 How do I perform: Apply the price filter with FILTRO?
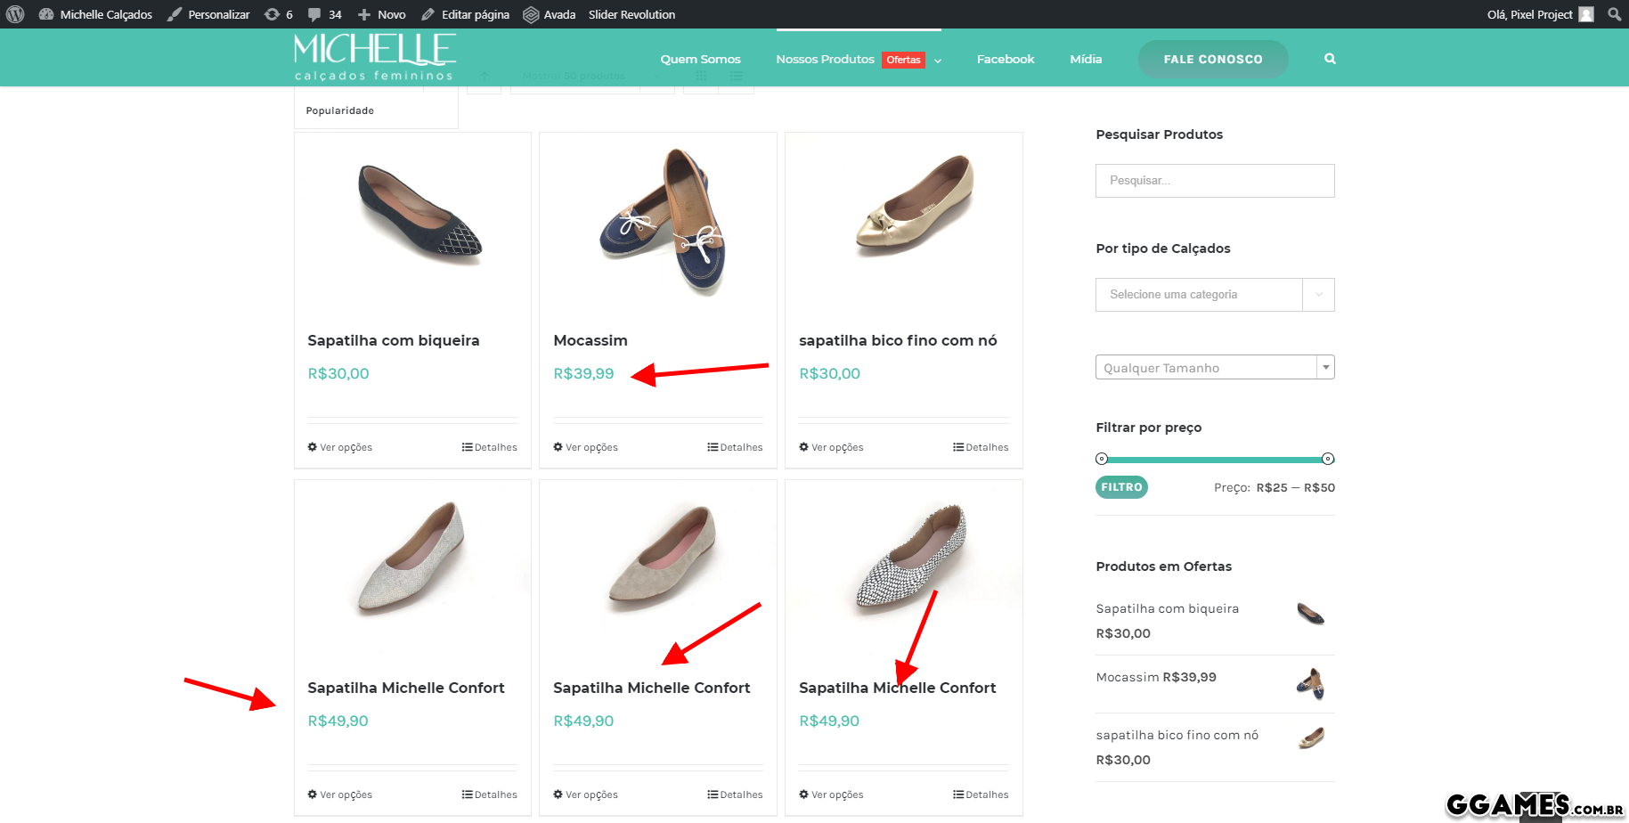point(1121,487)
